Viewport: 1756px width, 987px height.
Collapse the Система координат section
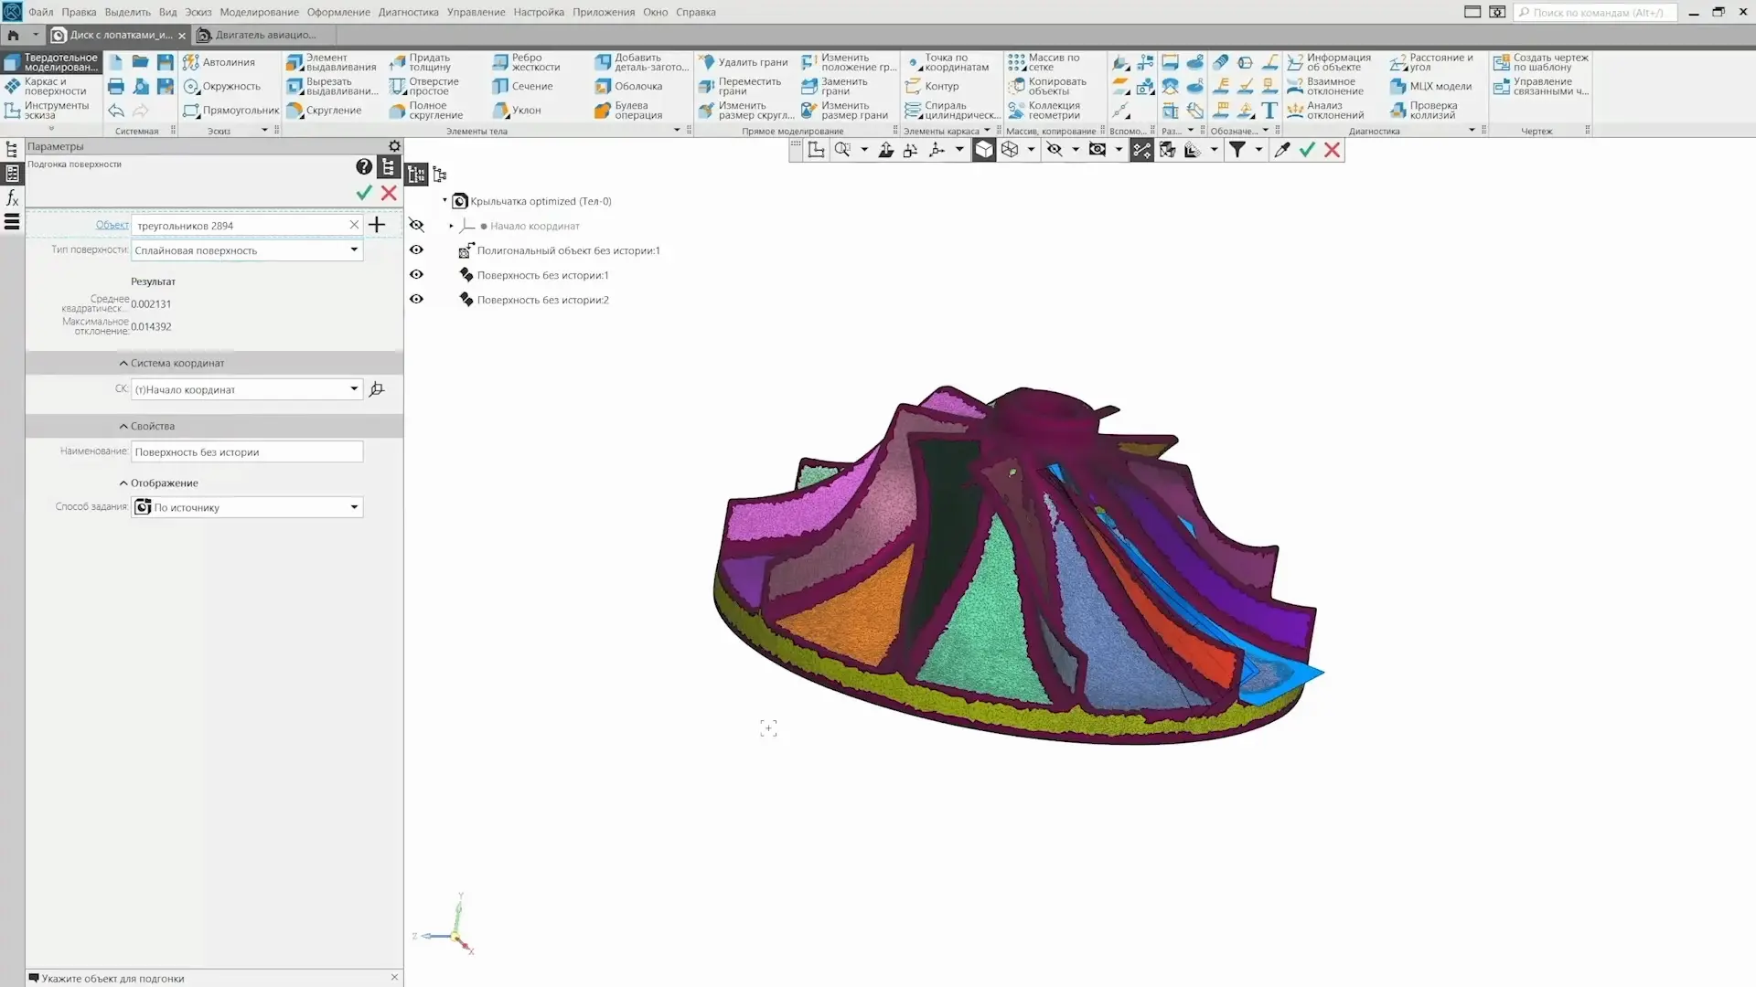click(123, 364)
